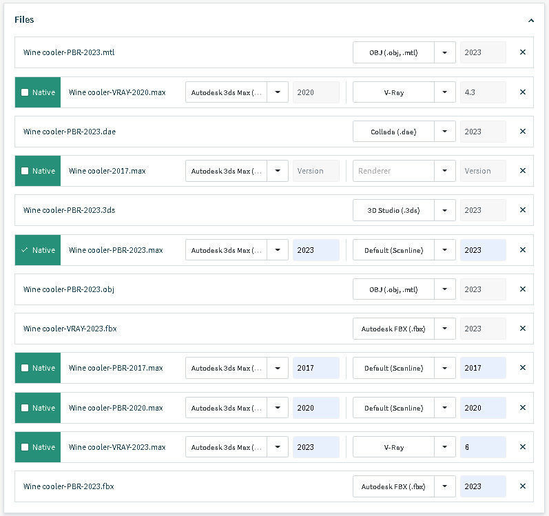The image size is (549, 516).
Task: Click the Wine cooler-PBR-2020.max file name
Action: click(116, 408)
